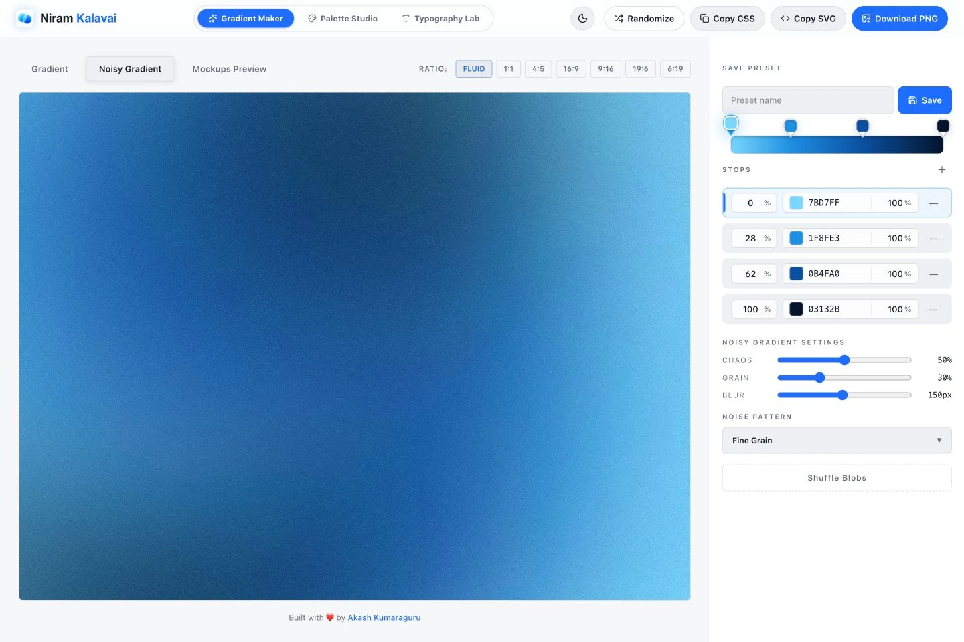
Task: Click the Chaos slider handle
Action: [x=844, y=360]
